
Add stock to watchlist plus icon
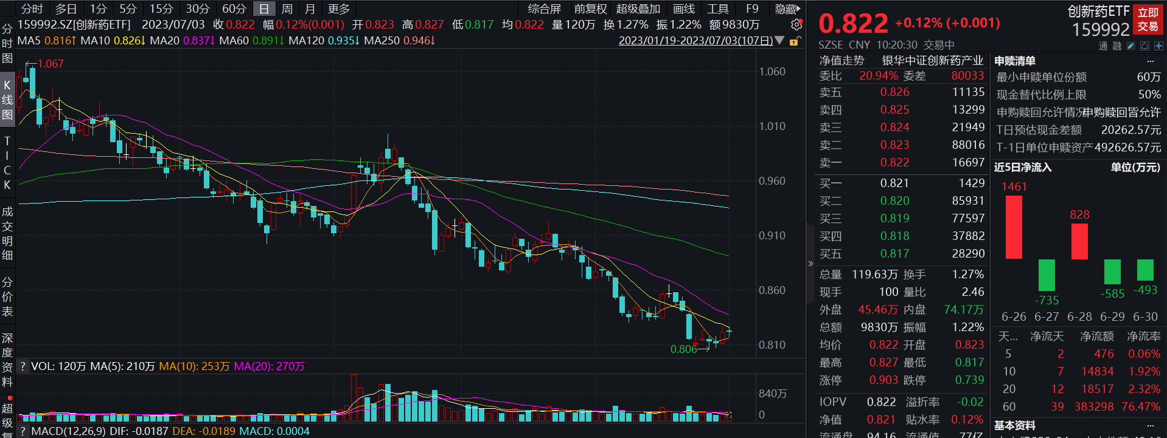point(1158,46)
